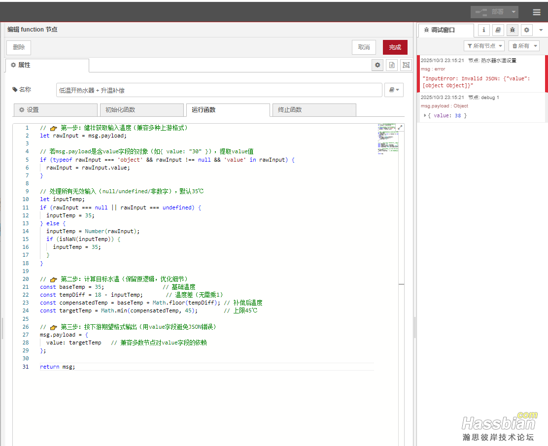
Task: Expand the sidebar tabs dropdown arrow
Action: (541, 30)
